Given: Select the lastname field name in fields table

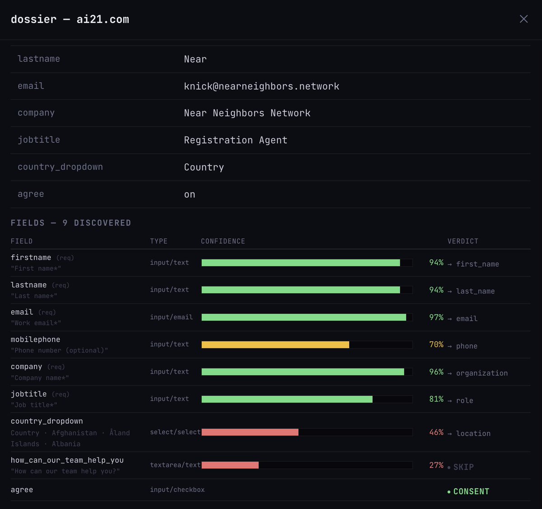Looking at the screenshot, I should pyautogui.click(x=28, y=285).
